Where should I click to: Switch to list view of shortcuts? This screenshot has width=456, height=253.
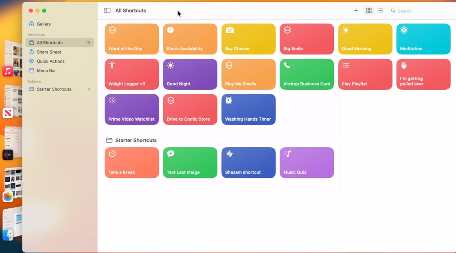point(380,11)
